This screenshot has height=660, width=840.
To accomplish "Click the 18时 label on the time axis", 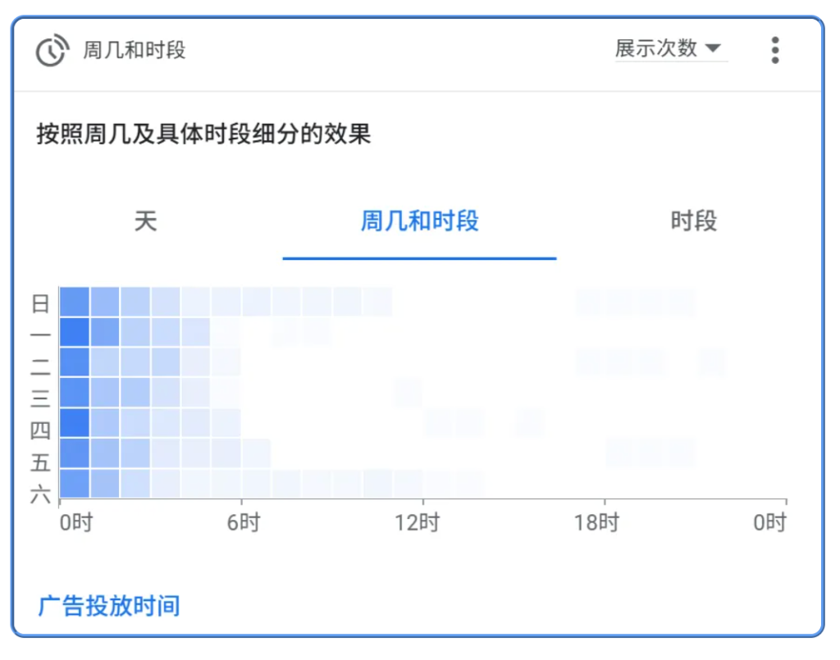I will (x=604, y=522).
